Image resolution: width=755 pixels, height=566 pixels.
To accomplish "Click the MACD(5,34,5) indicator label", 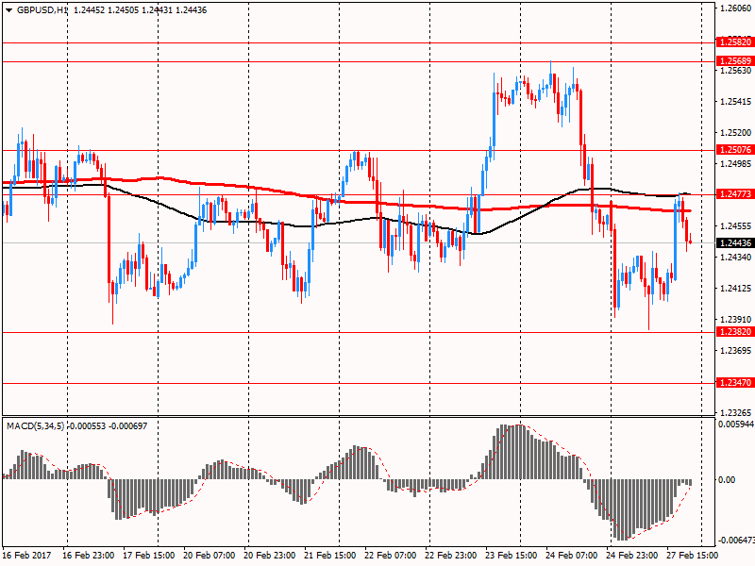I will (36, 426).
